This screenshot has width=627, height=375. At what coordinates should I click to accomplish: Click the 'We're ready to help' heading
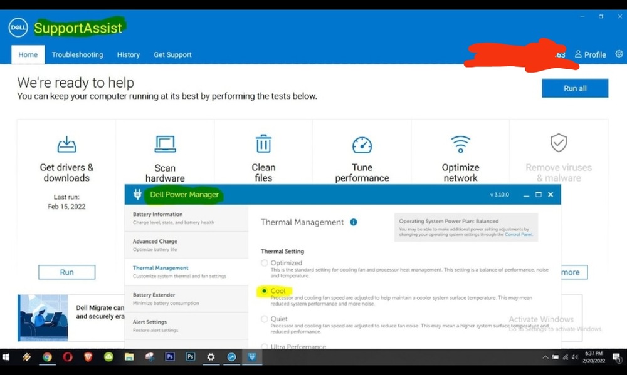[x=76, y=83]
